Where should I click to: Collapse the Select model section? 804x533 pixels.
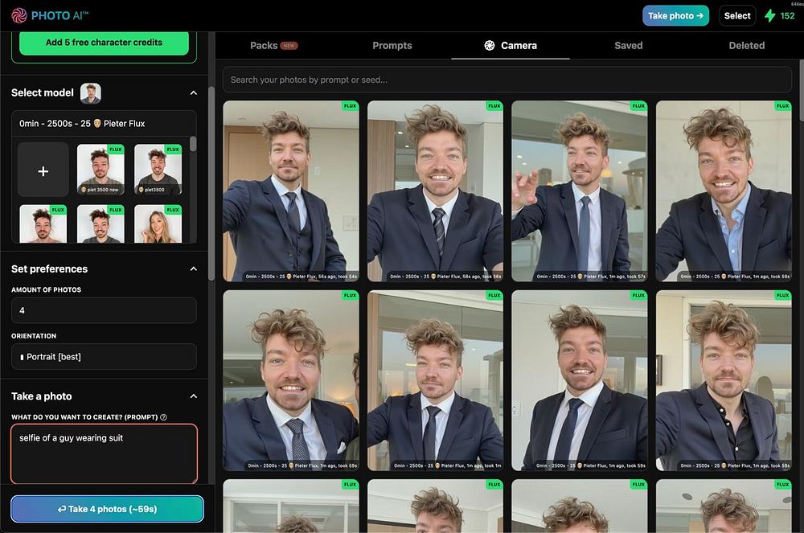[193, 93]
